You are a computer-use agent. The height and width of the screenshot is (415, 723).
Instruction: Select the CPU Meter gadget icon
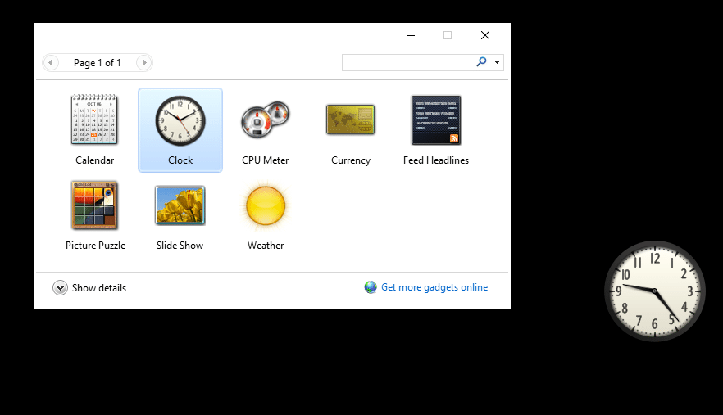point(265,120)
